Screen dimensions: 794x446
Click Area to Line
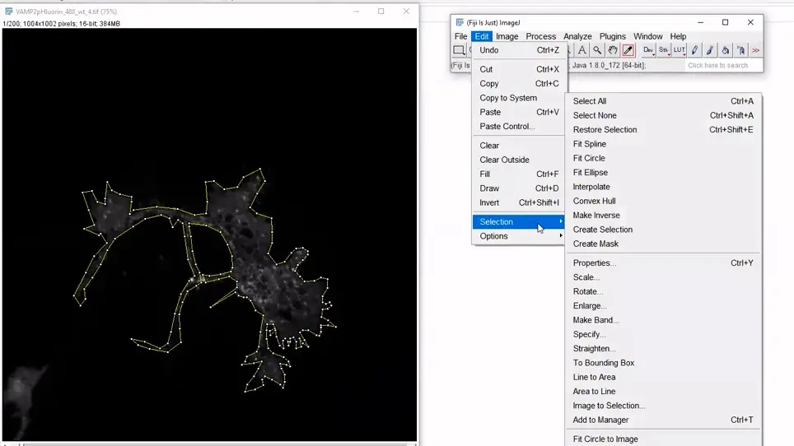(x=663, y=392)
